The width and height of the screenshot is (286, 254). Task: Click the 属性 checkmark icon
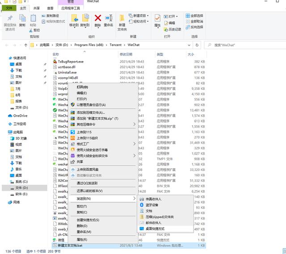click(x=157, y=18)
